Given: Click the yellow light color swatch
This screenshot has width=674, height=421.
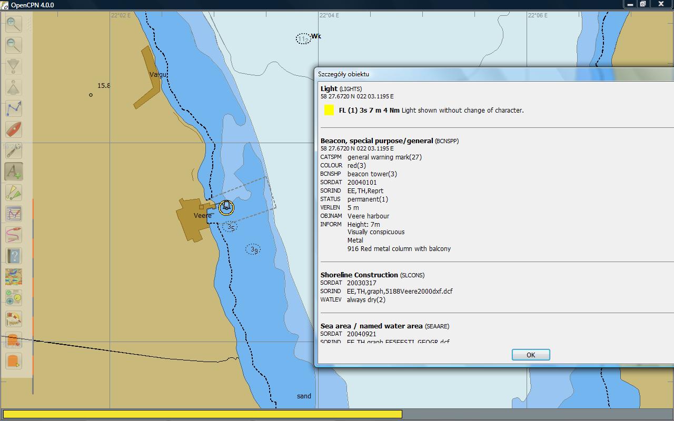Looking at the screenshot, I should pos(329,110).
